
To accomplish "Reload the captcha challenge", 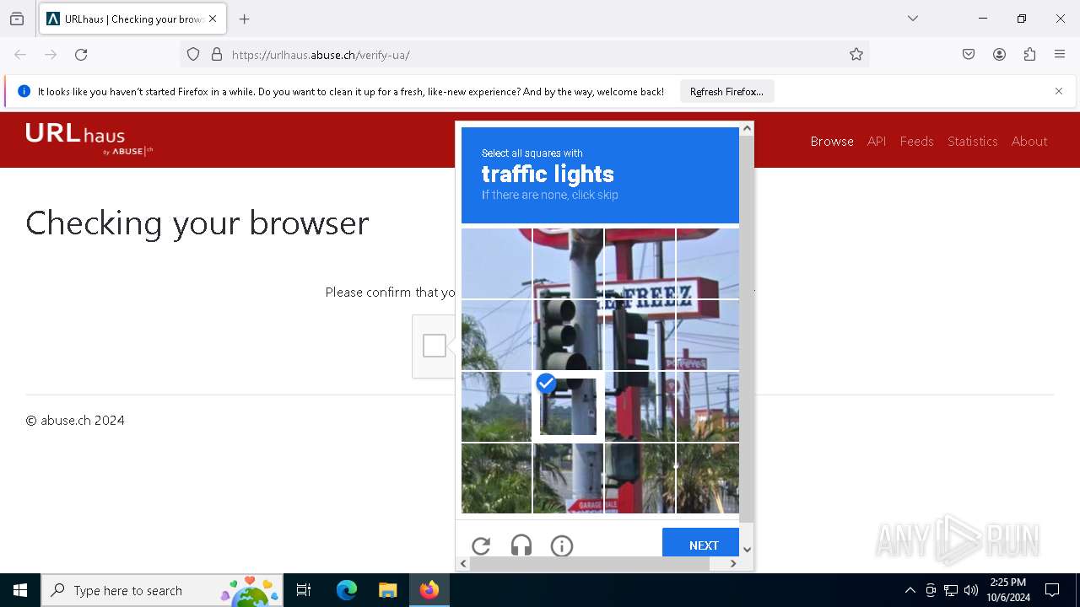I will click(x=481, y=545).
